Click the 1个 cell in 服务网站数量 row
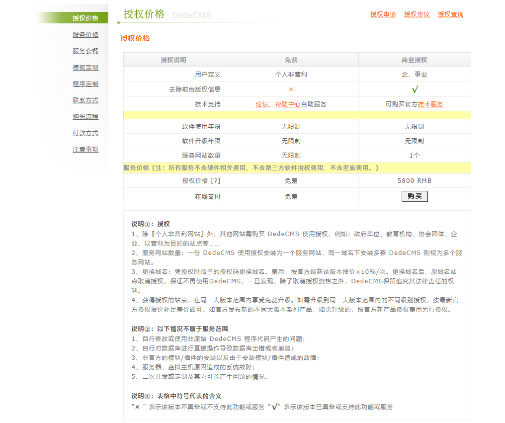Screen dimensions: 505x423 (415, 155)
